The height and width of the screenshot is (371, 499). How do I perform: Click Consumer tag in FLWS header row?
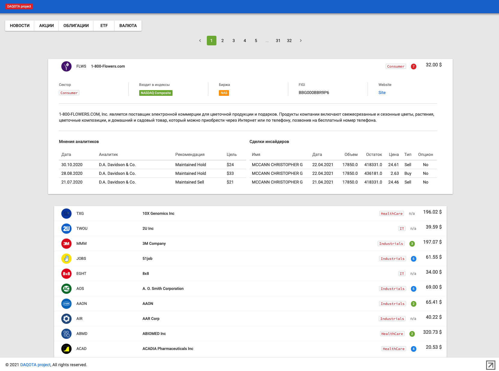396,66
